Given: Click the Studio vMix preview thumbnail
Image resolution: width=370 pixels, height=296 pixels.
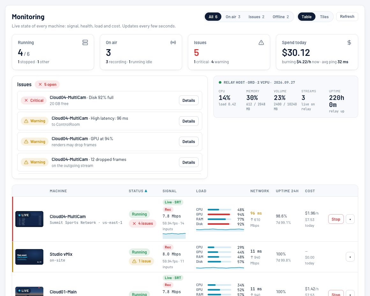Looking at the screenshot, I should tap(29, 257).
